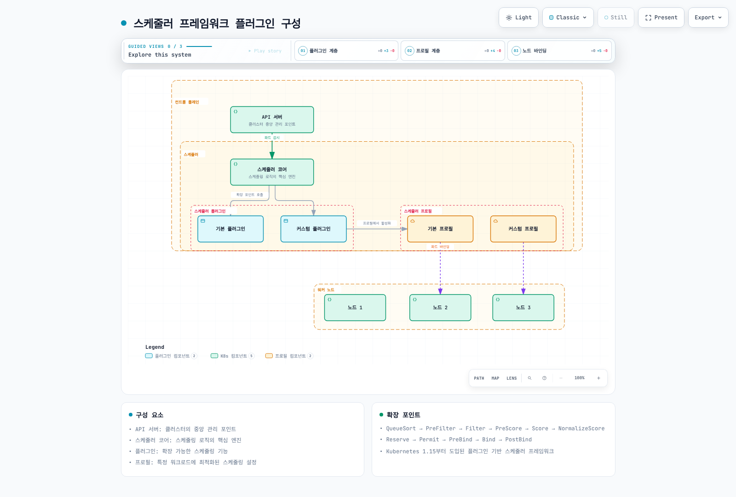Open the Classic style dropdown
This screenshot has height=497, width=736.
tap(568, 17)
